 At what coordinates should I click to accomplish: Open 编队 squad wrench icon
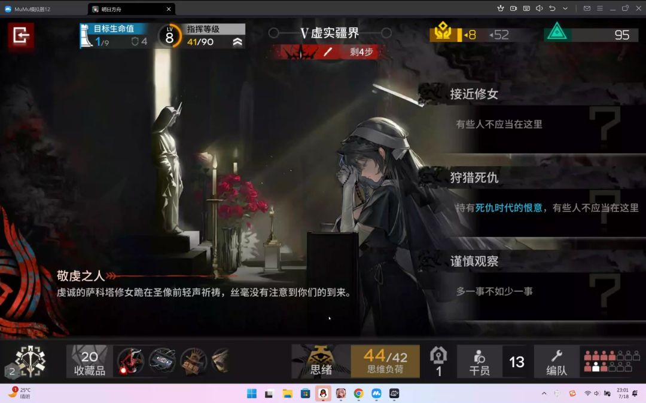[x=556, y=361]
